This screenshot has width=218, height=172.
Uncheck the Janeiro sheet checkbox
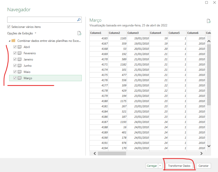pos(15,60)
